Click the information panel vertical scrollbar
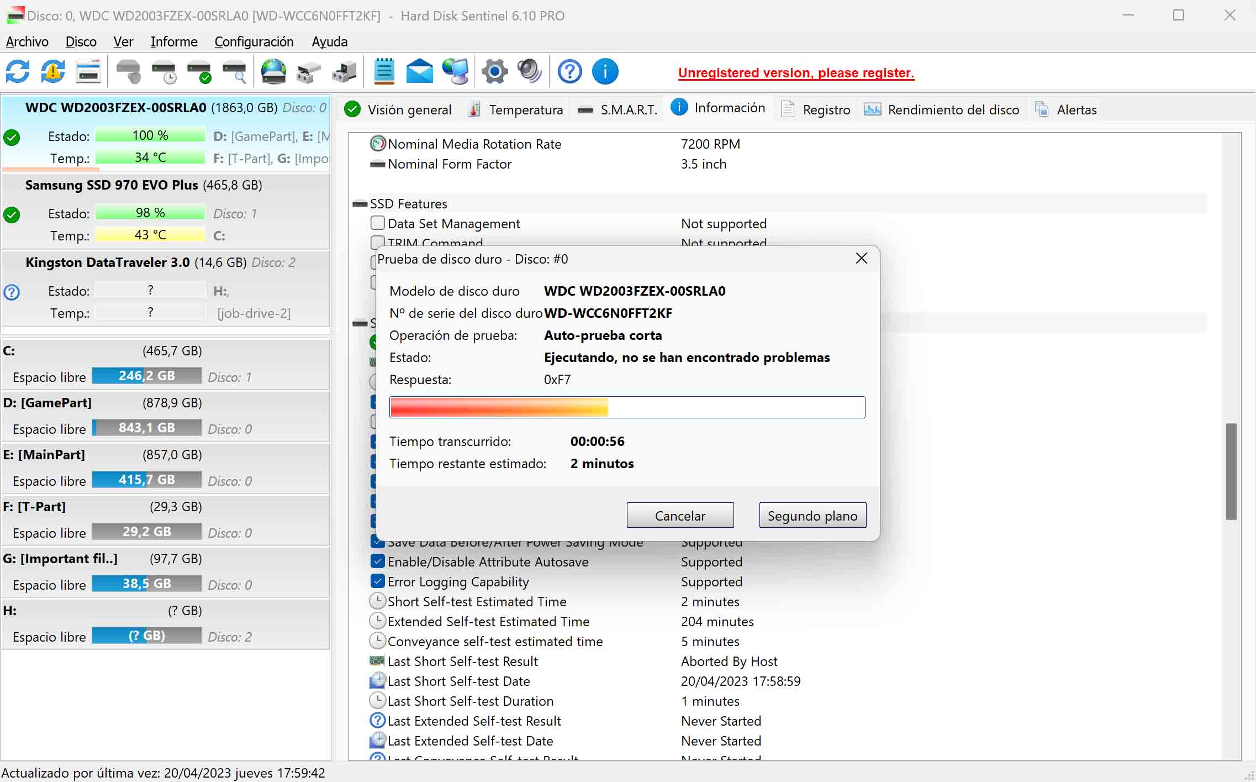The width and height of the screenshot is (1256, 782). pos(1231,471)
